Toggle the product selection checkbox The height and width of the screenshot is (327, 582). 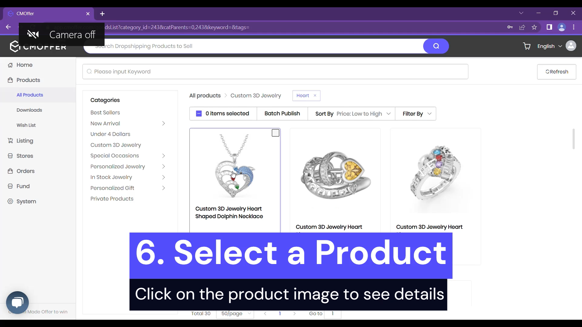click(276, 133)
